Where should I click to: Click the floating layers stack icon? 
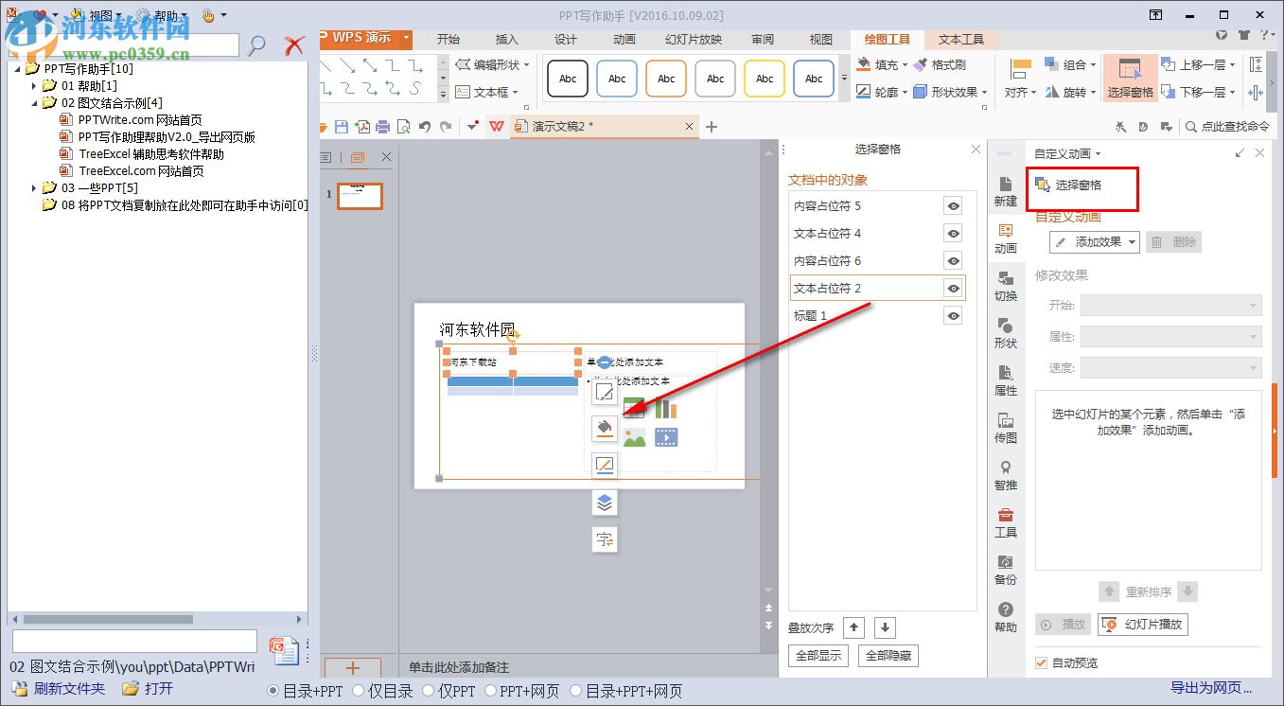[x=605, y=503]
